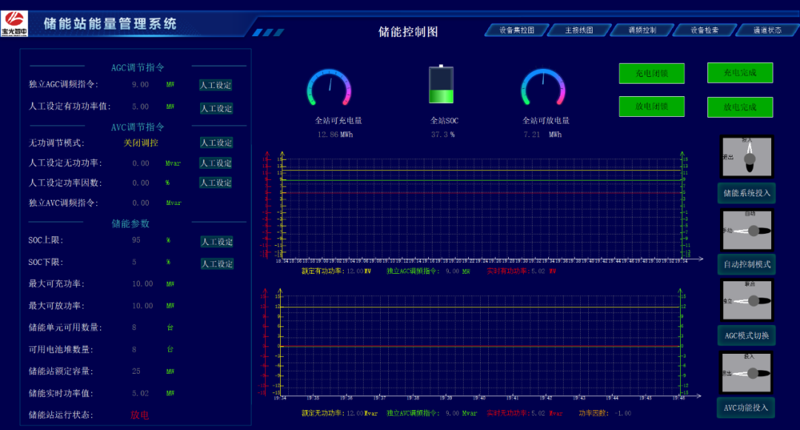The image size is (800, 430).
Task: Click the 充电完成 green status indicator
Action: click(739, 73)
